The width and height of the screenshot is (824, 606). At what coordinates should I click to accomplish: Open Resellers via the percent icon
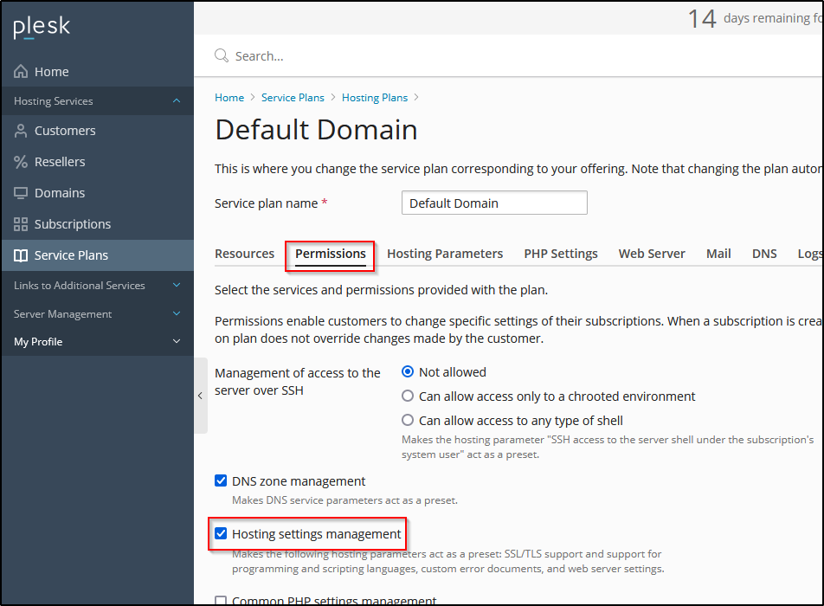coord(21,162)
